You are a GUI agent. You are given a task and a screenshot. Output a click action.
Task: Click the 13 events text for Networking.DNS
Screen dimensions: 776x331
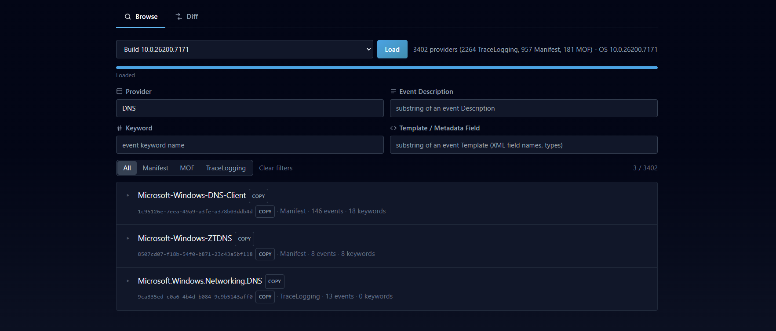[339, 296]
